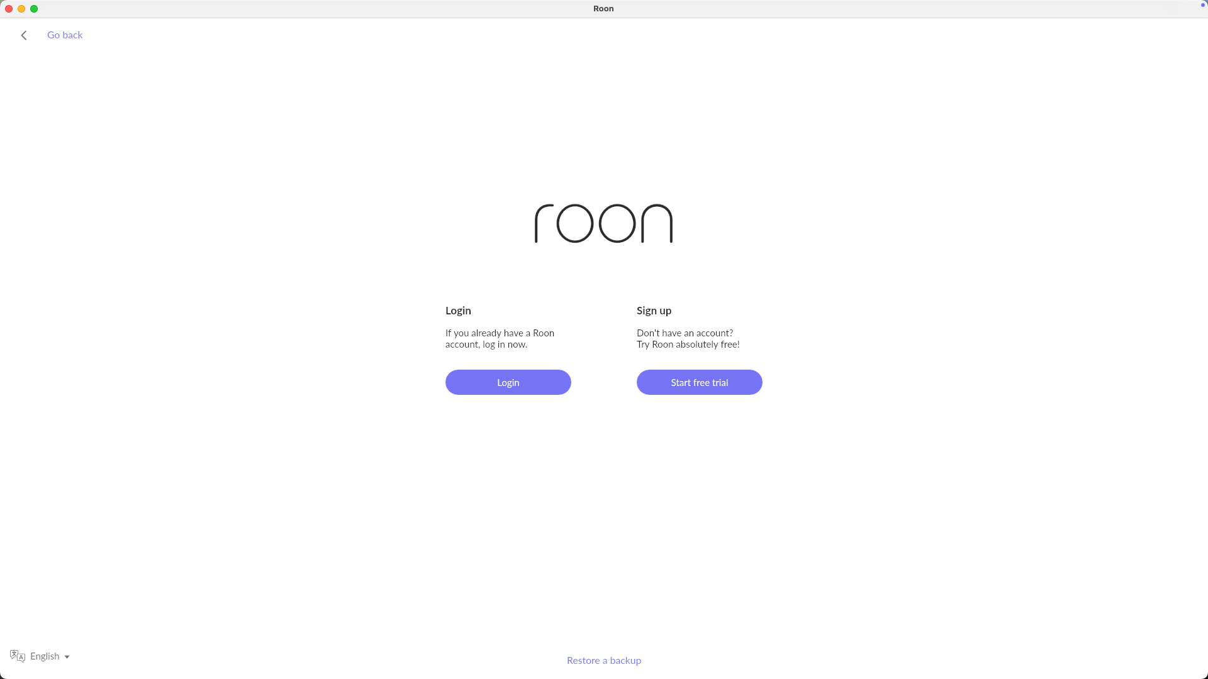
Task: Click the Sign up heading text
Action: 654,311
